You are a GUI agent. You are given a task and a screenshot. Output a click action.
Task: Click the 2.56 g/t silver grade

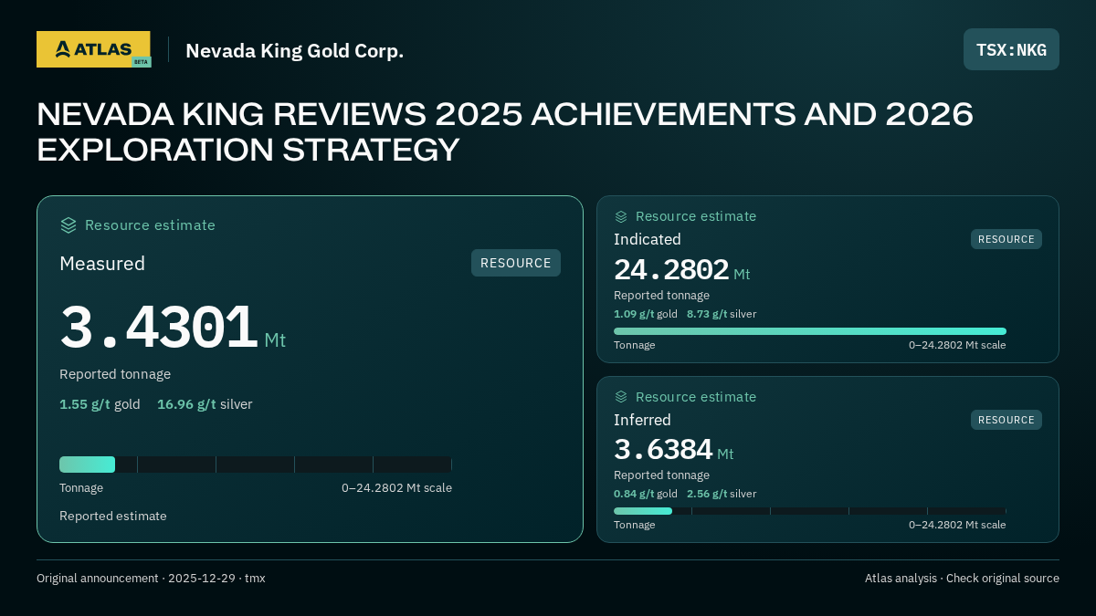click(x=722, y=494)
